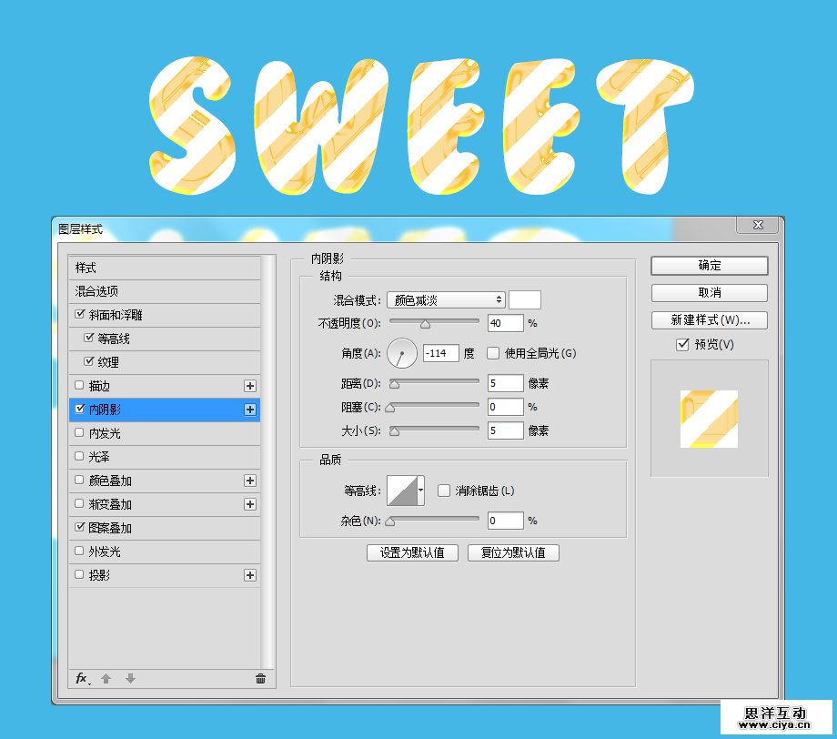Open the white inner shadow color swatch

coord(525,299)
